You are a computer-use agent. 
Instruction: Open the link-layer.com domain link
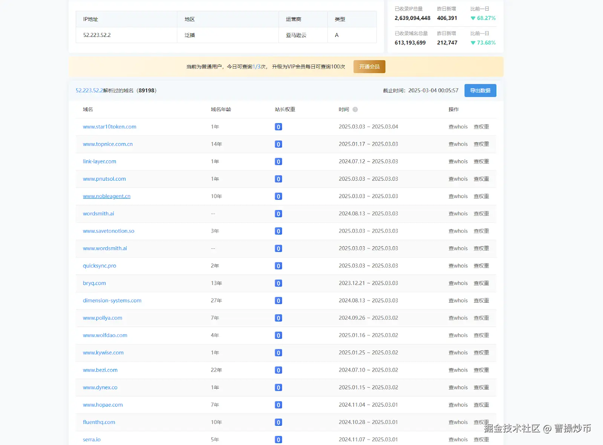99,162
